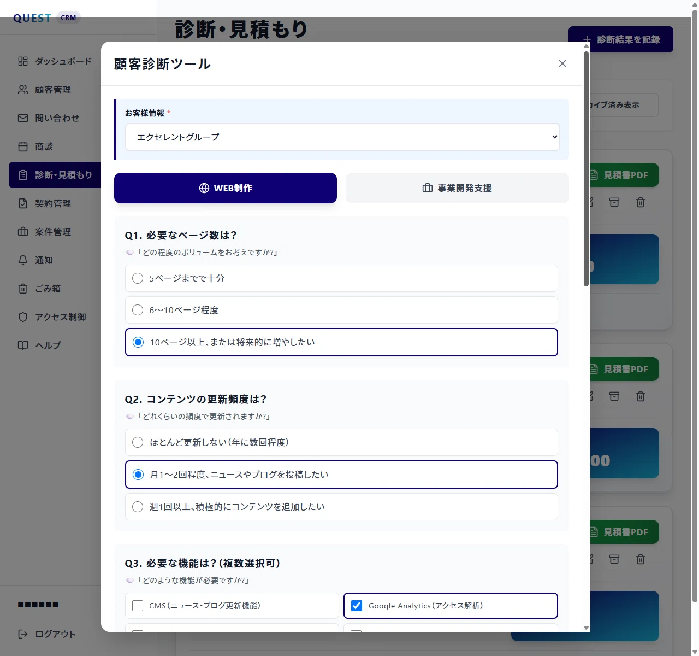The height and width of the screenshot is (656, 699).
Task: Select 10ページ以上、または将来的に増やしたい option
Action: click(341, 342)
